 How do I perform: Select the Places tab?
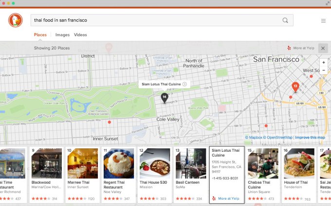point(40,35)
